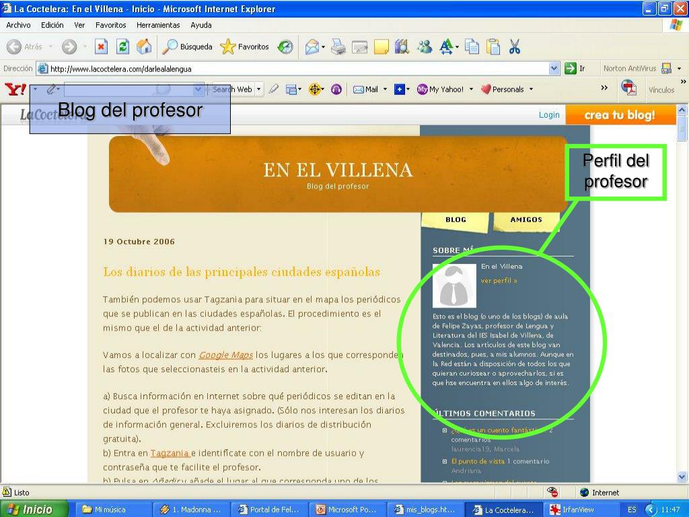Click the Cut scissors icon
This screenshot has height=517, width=689.
515,46
